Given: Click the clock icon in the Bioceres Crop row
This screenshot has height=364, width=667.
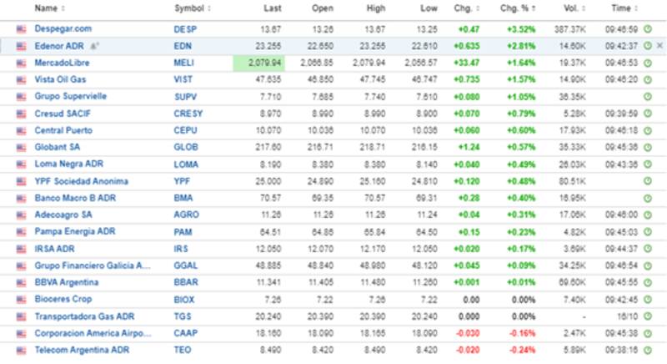Looking at the screenshot, I should pos(648,299).
